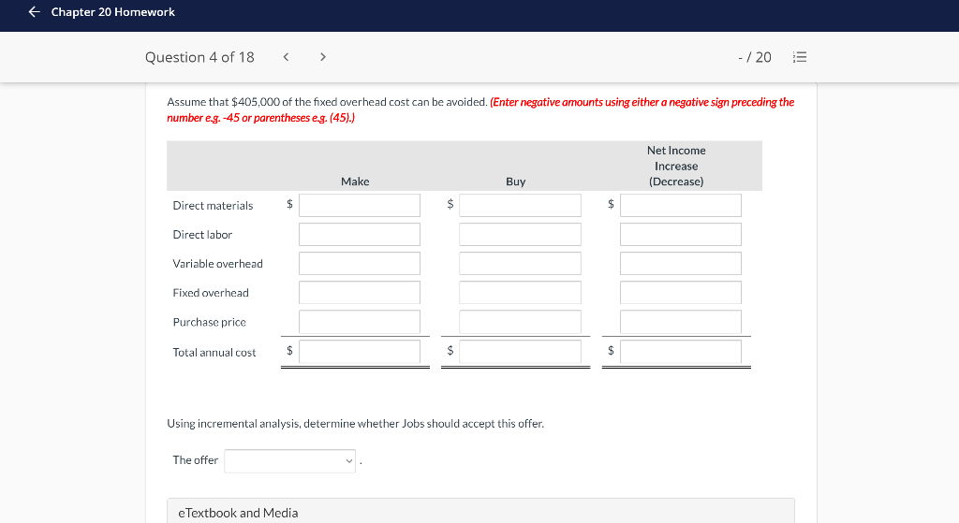Click the Purchase price Make input field

tap(360, 322)
